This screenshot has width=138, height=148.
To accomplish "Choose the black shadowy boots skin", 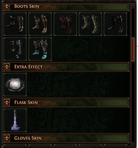I will point(115,24).
